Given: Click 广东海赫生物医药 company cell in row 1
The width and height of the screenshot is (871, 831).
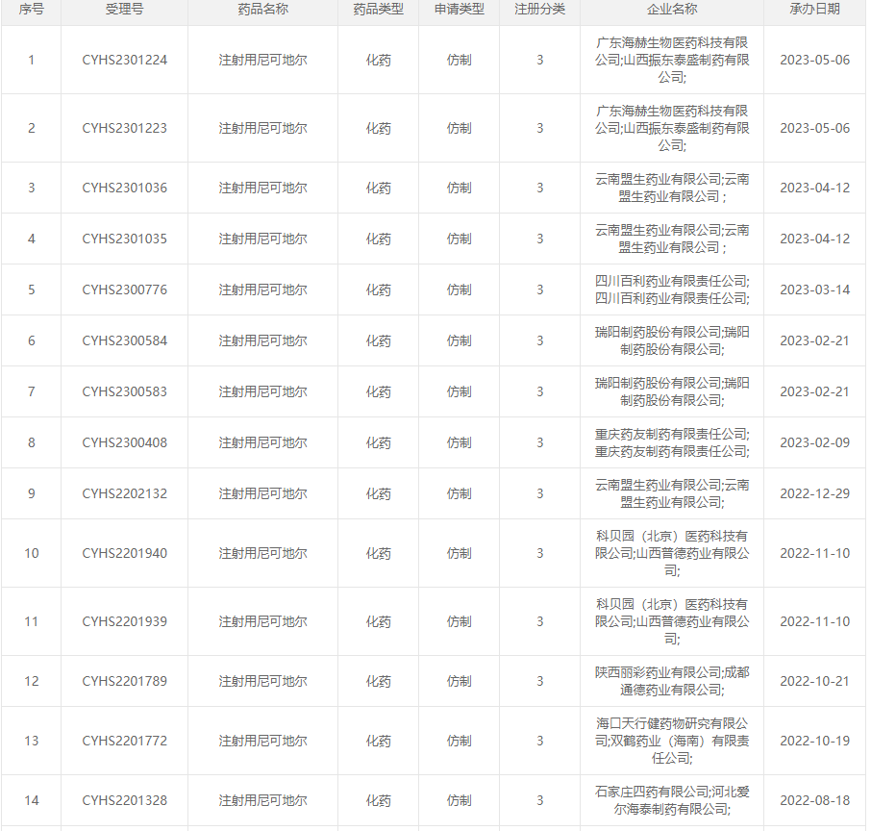Looking at the screenshot, I should tap(672, 60).
